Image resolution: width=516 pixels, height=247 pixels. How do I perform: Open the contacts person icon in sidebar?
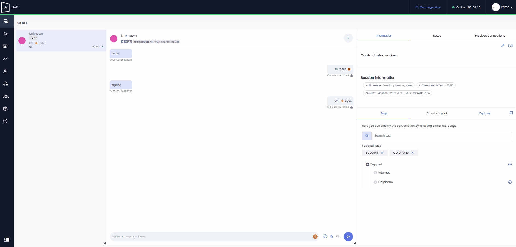tap(5, 71)
